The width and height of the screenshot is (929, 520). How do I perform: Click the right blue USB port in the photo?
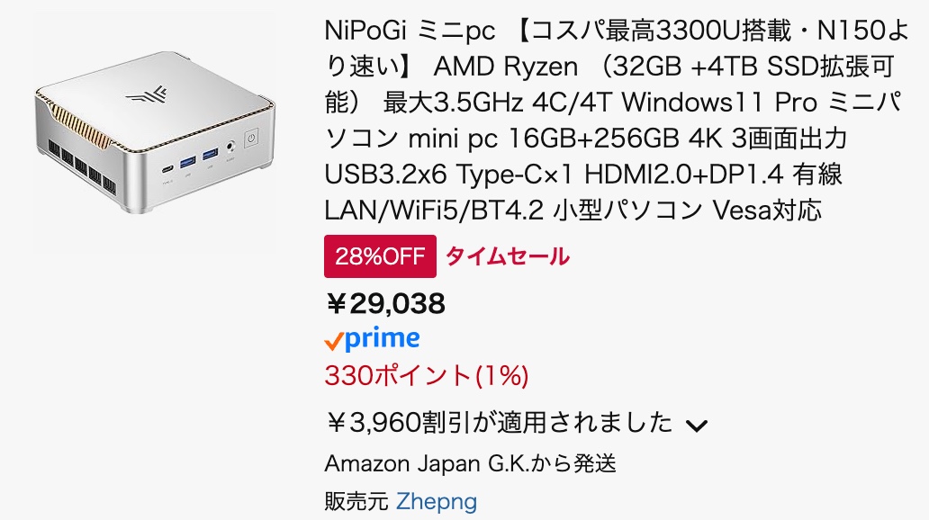click(x=210, y=156)
